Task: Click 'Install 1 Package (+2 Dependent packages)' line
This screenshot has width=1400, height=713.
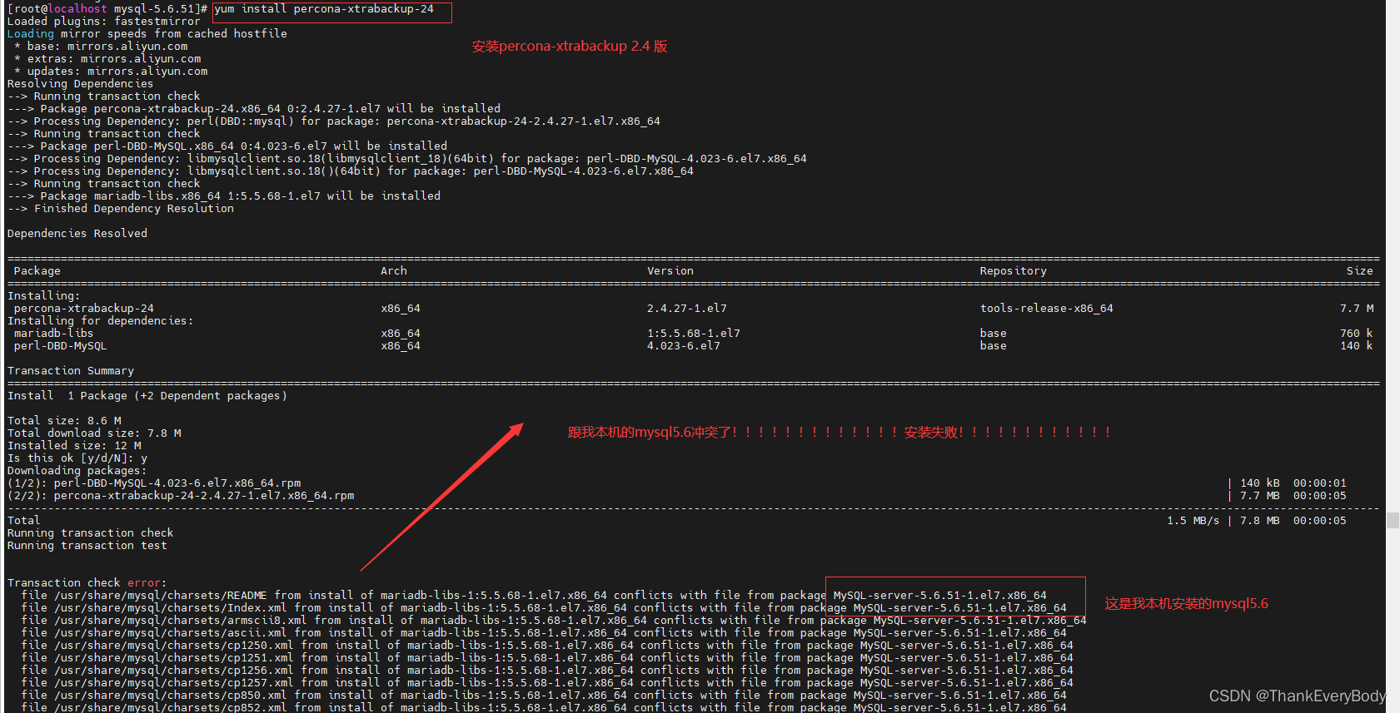Action: click(147, 396)
